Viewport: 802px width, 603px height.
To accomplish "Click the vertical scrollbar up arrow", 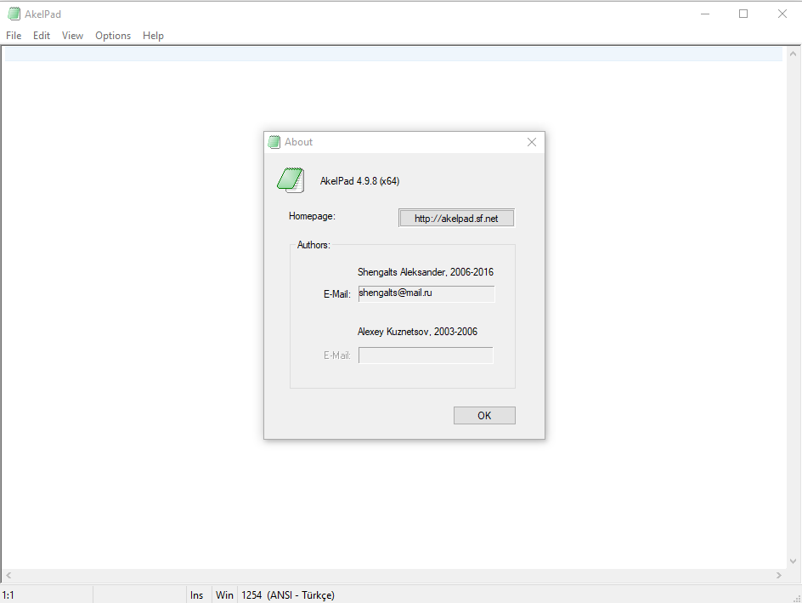I will click(794, 54).
